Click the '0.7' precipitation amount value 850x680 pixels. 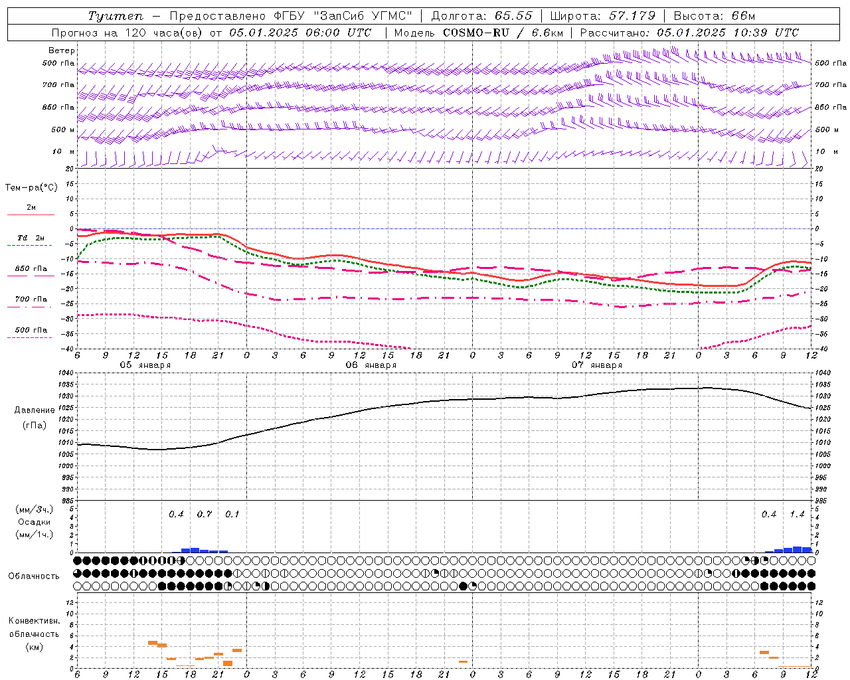pyautogui.click(x=205, y=515)
